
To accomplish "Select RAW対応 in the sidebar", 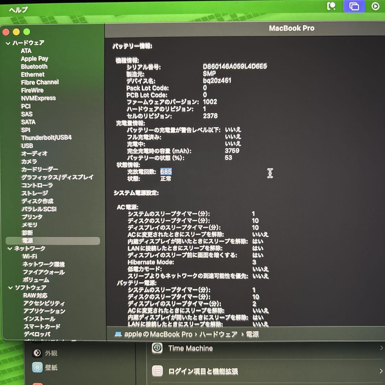I will (x=35, y=296).
